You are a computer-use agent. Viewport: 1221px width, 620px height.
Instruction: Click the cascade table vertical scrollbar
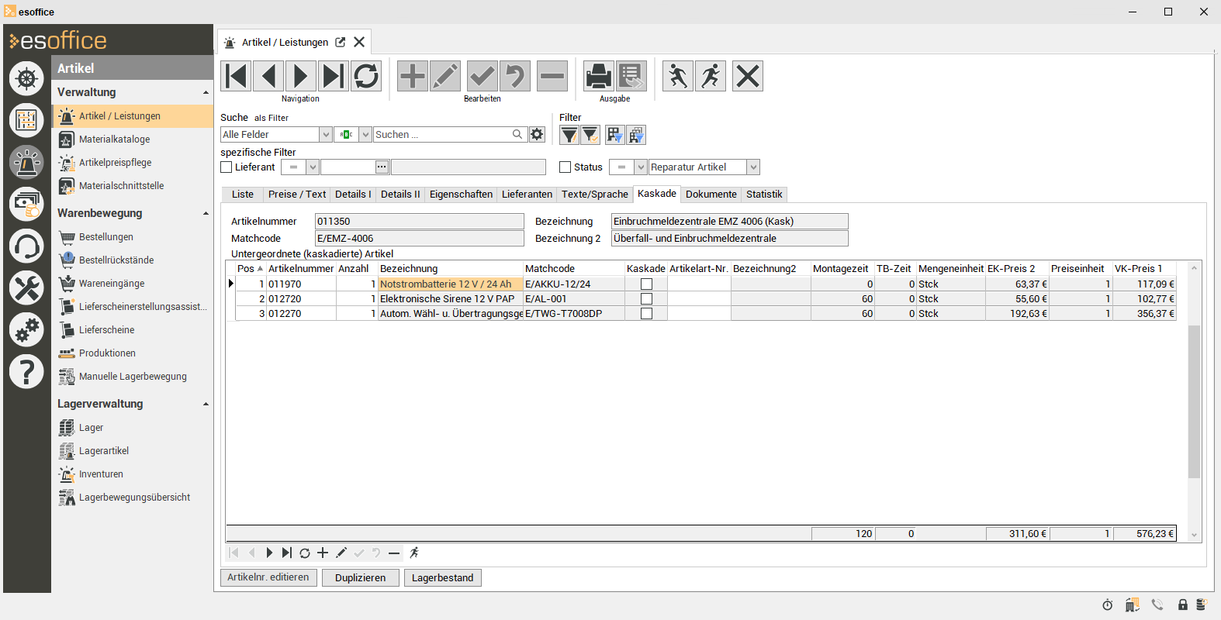click(x=1194, y=401)
